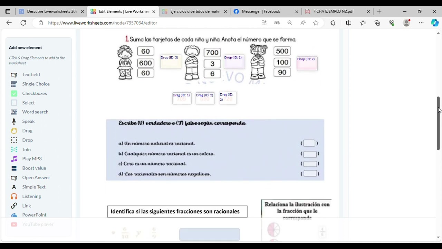Click answer box for 'Cualquier número racional es un entero'
Screen dimensions: 442x249
click(310, 154)
